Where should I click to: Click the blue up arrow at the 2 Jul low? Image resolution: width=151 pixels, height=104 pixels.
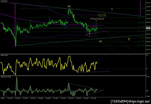tap(15, 46)
